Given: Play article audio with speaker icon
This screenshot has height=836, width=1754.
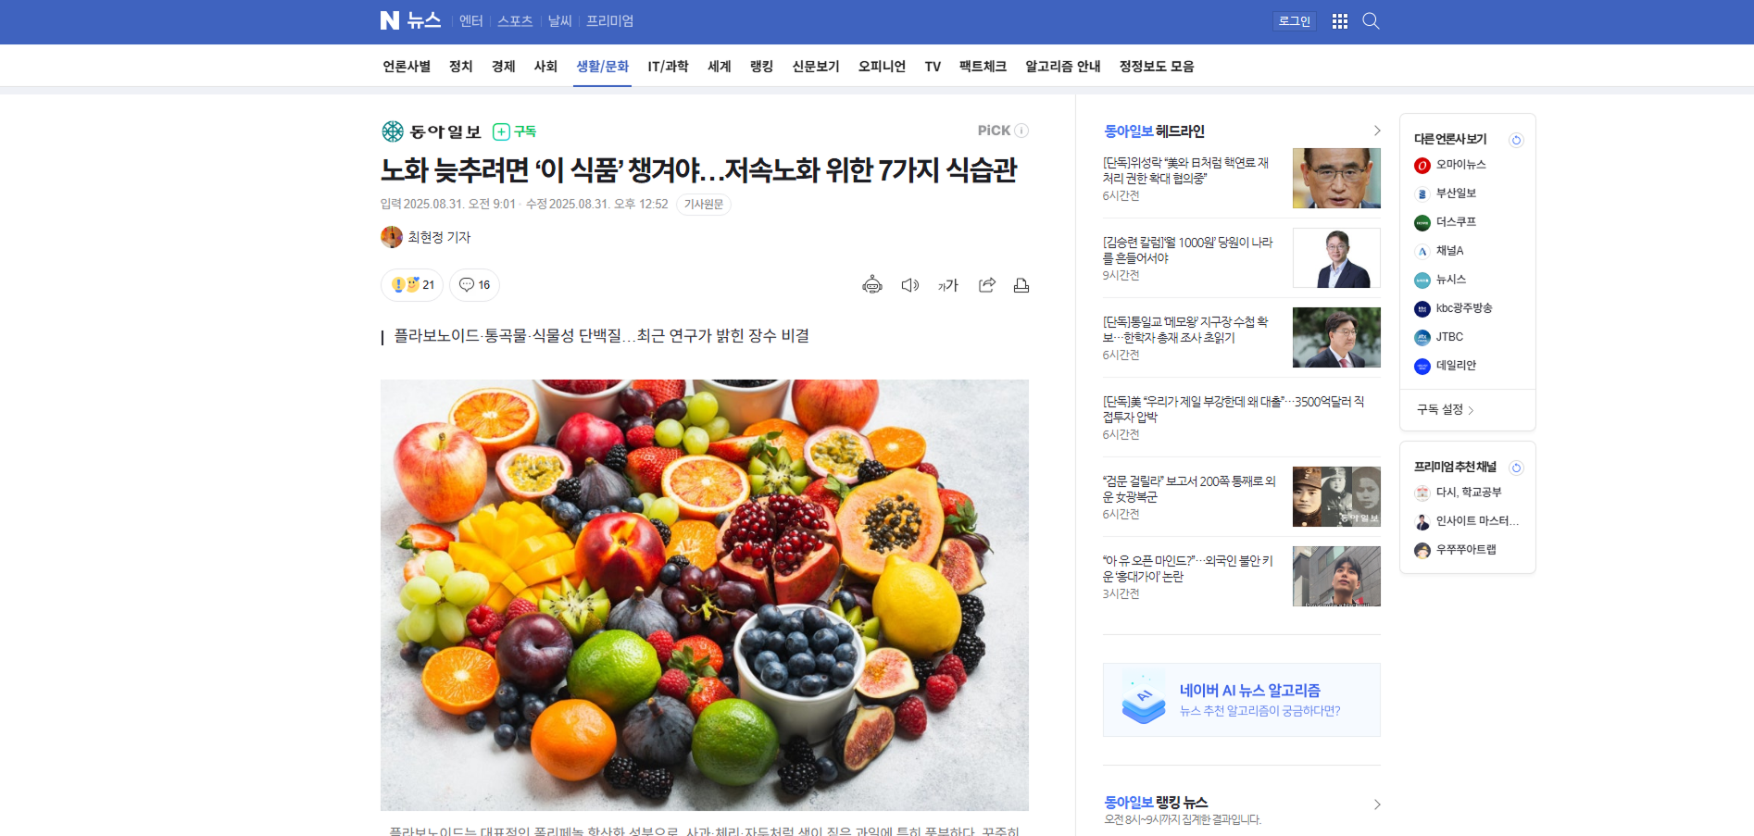Looking at the screenshot, I should click(910, 285).
